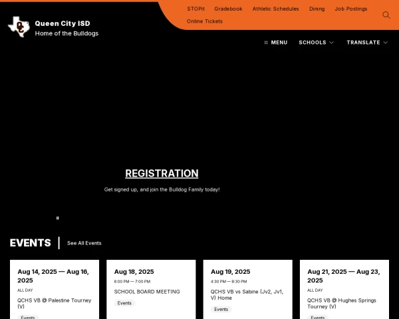This screenshot has width=399, height=319.
Task: Click Queen City ISD site title
Action: pyautogui.click(x=63, y=23)
